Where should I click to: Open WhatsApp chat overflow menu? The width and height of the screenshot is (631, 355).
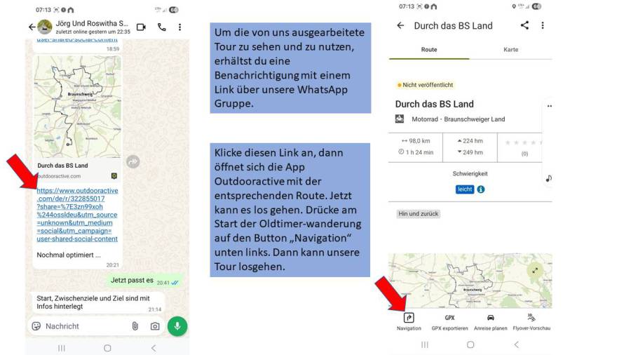point(179,27)
